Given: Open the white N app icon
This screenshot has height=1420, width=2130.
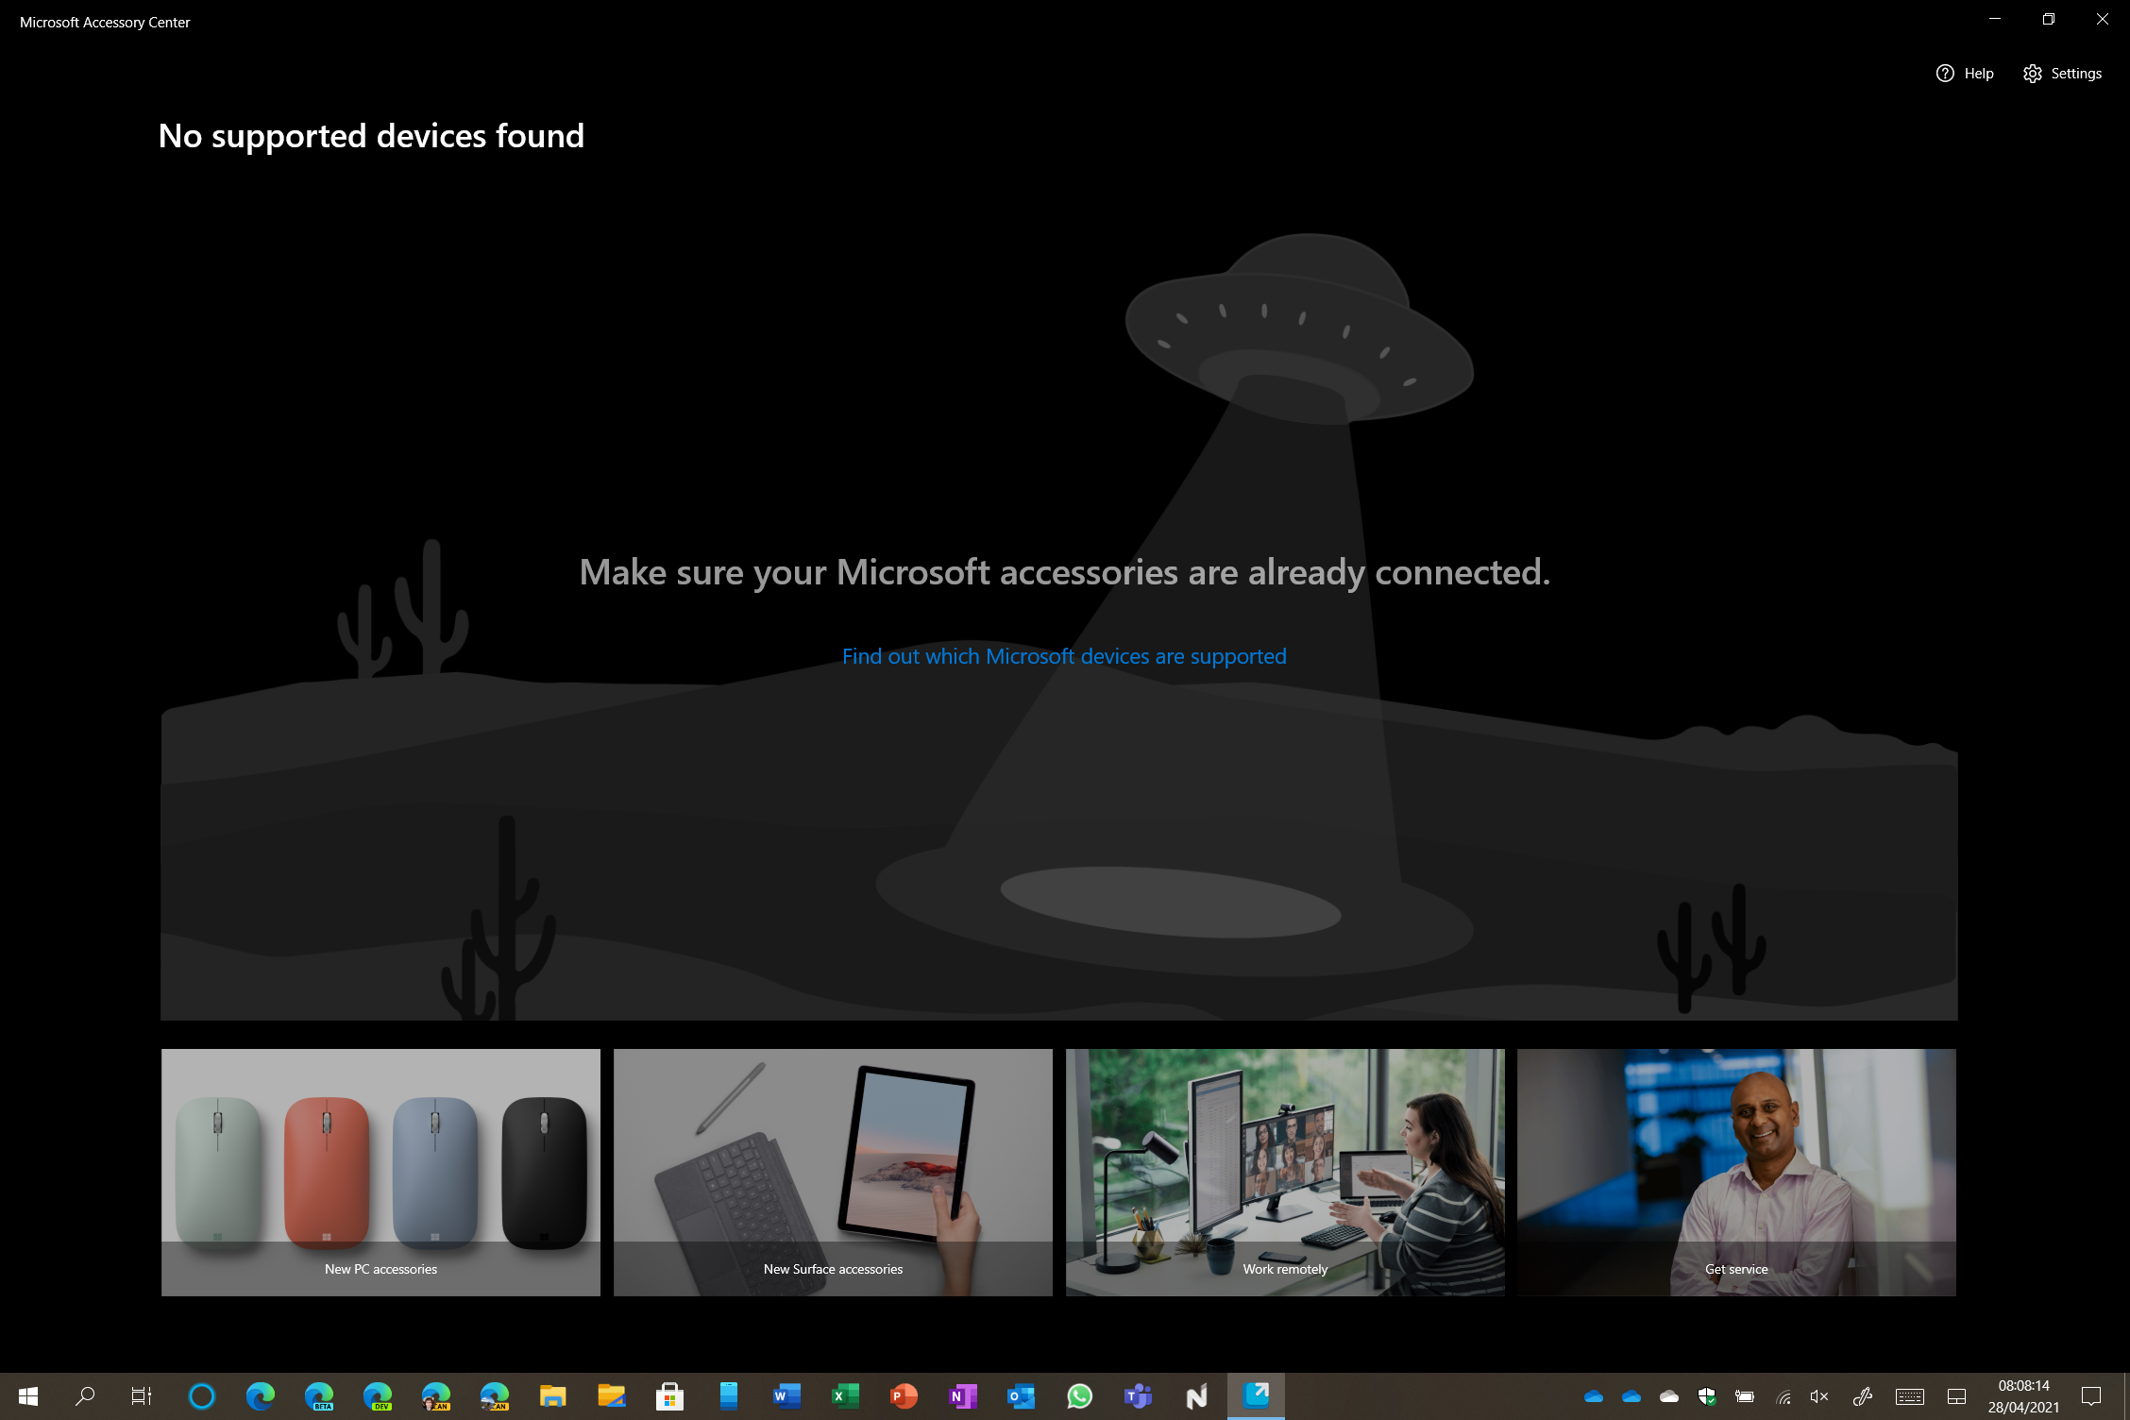Looking at the screenshot, I should (1197, 1395).
